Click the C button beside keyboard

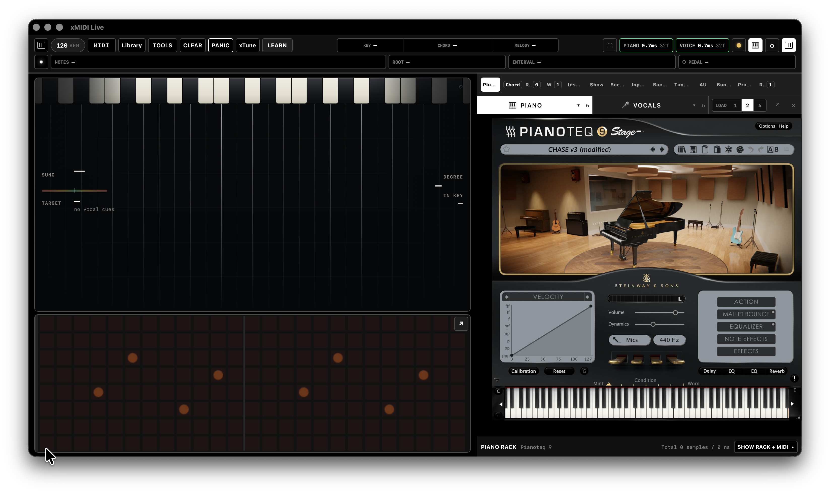(x=498, y=391)
